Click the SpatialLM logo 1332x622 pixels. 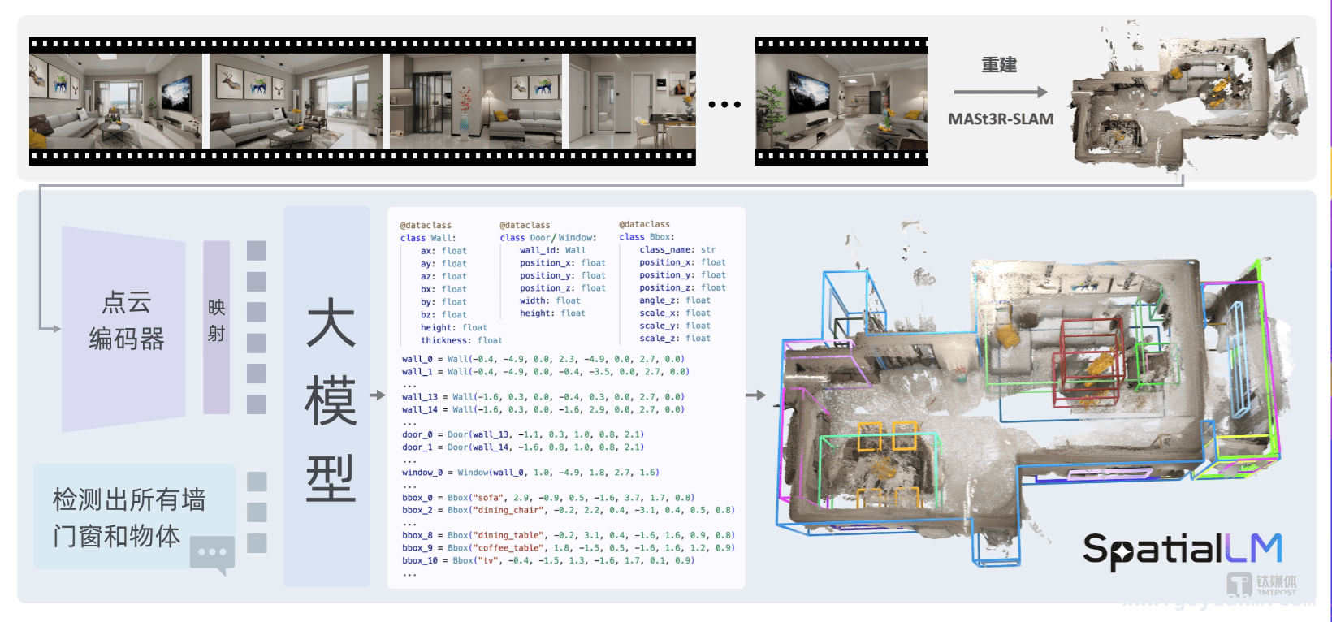[x=1183, y=551]
